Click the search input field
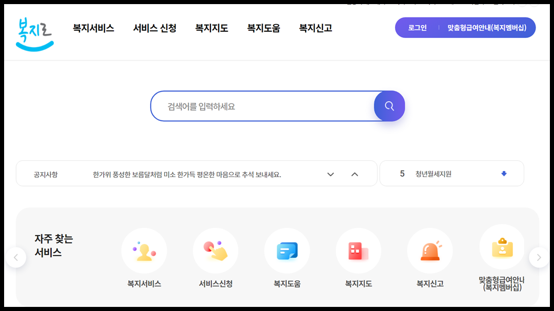554x311 pixels. coord(256,106)
